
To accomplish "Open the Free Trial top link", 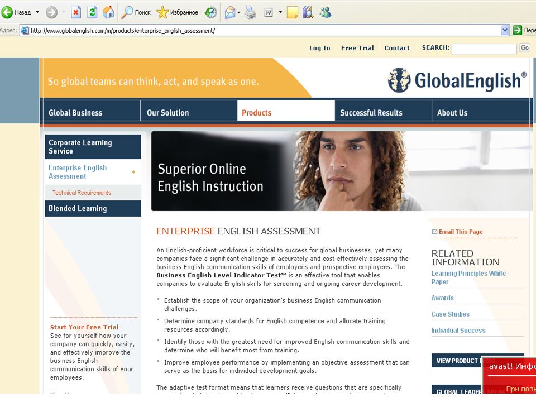I will [357, 48].
